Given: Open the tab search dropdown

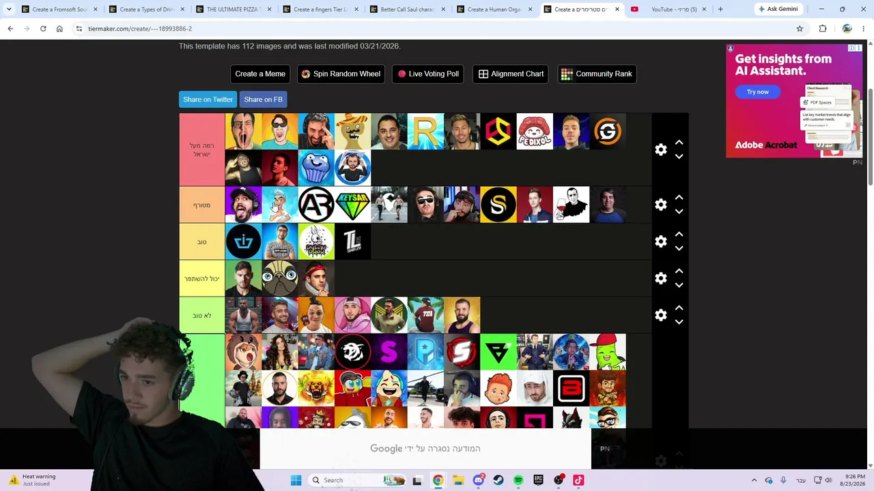Looking at the screenshot, I should [x=9, y=10].
